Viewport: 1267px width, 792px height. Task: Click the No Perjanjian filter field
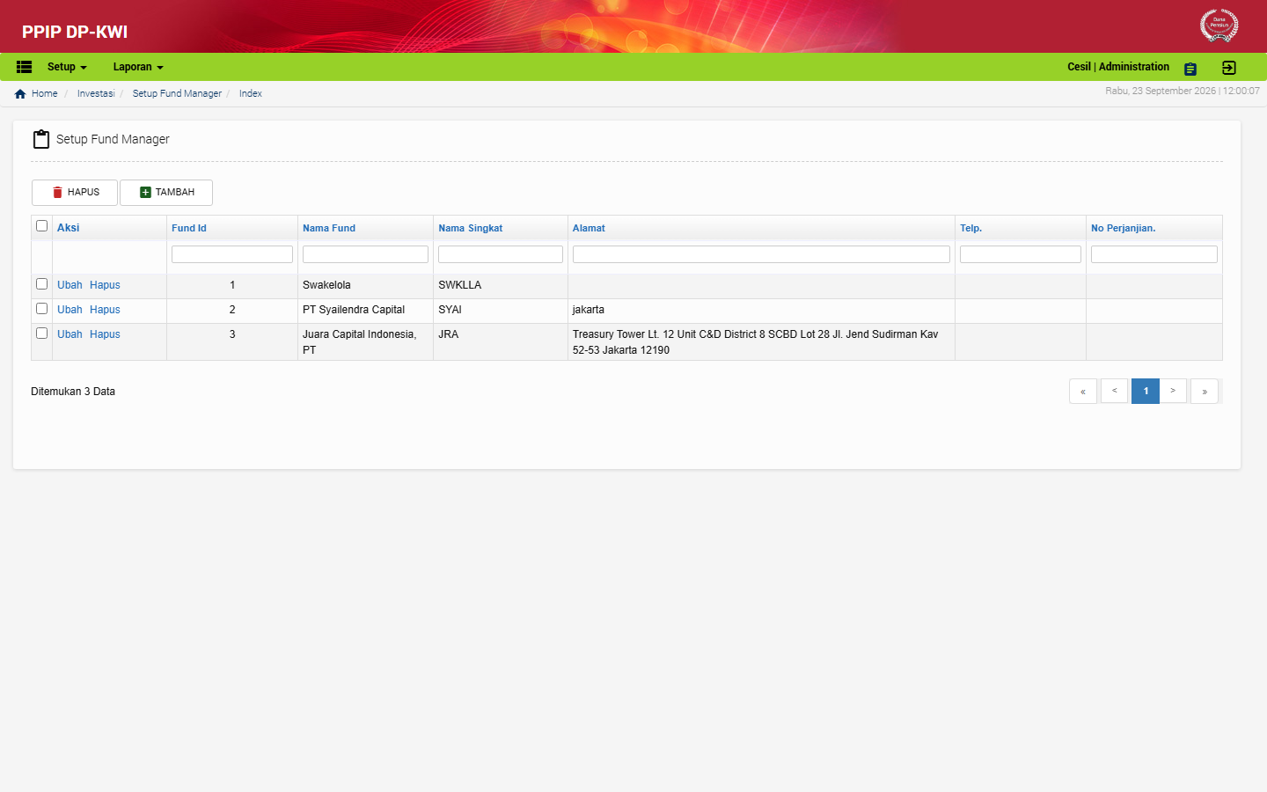click(1154, 254)
